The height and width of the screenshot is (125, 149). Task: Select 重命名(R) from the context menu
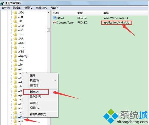(35, 96)
